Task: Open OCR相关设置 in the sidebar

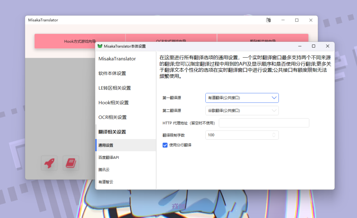Action: click(x=126, y=118)
